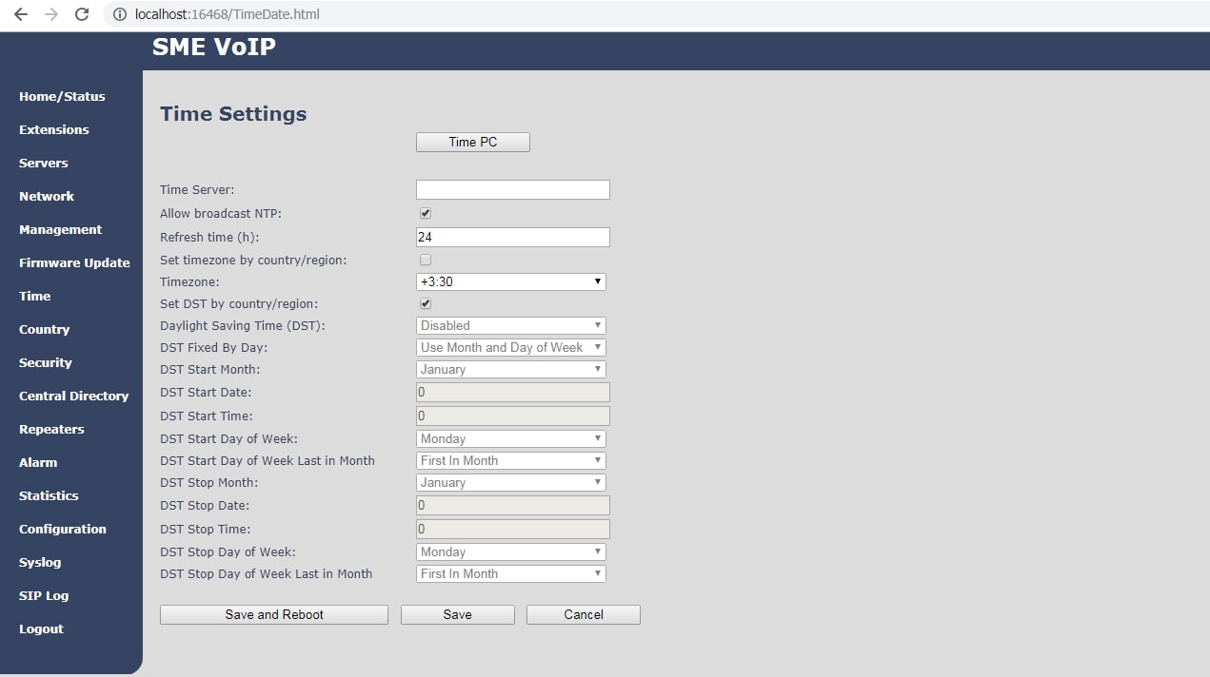1210x677 pixels.
Task: Open Country settings page
Action: 45,329
